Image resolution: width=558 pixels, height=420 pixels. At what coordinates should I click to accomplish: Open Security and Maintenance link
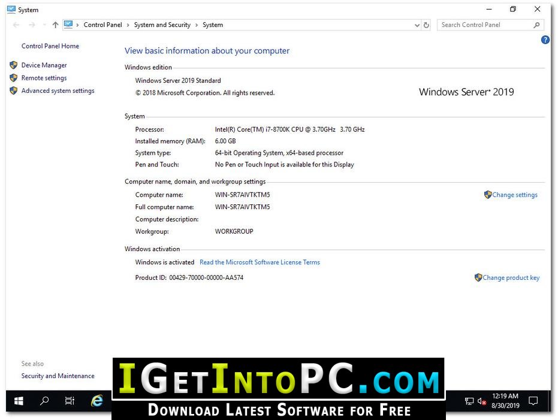tap(58, 376)
